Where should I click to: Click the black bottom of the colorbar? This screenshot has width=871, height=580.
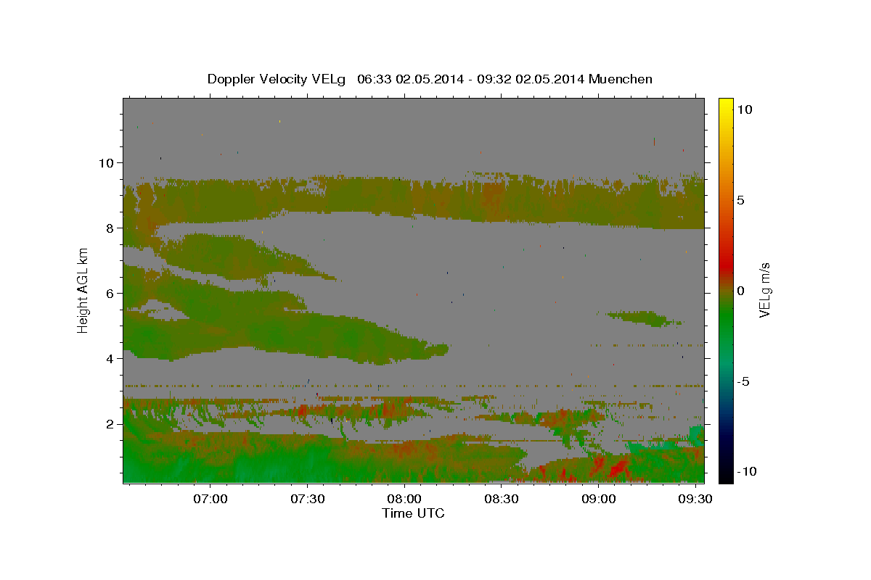click(726, 475)
